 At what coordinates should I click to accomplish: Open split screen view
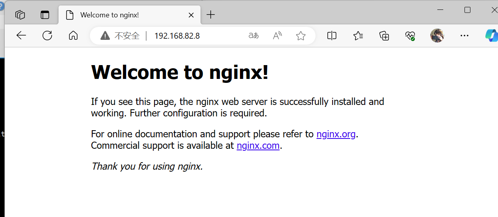pos(332,36)
